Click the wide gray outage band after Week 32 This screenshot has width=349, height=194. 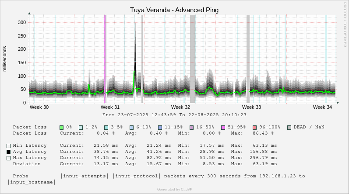pos(192,59)
